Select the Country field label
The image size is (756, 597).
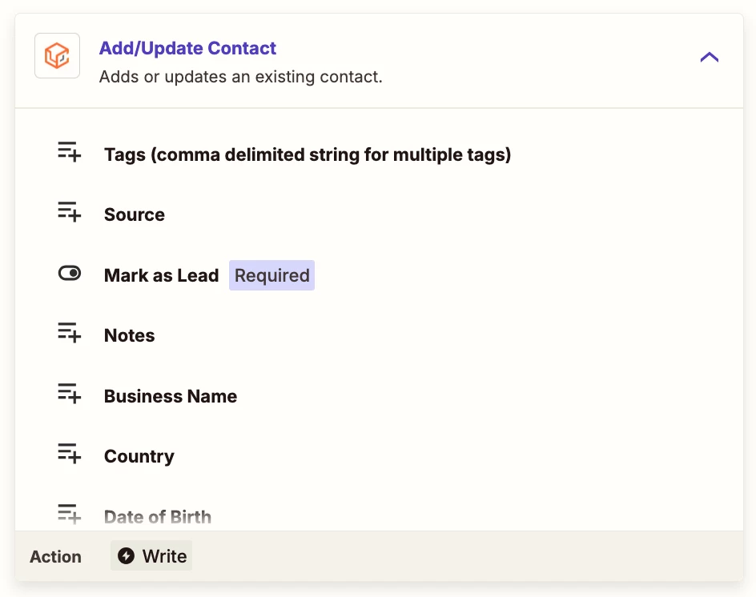coord(139,456)
